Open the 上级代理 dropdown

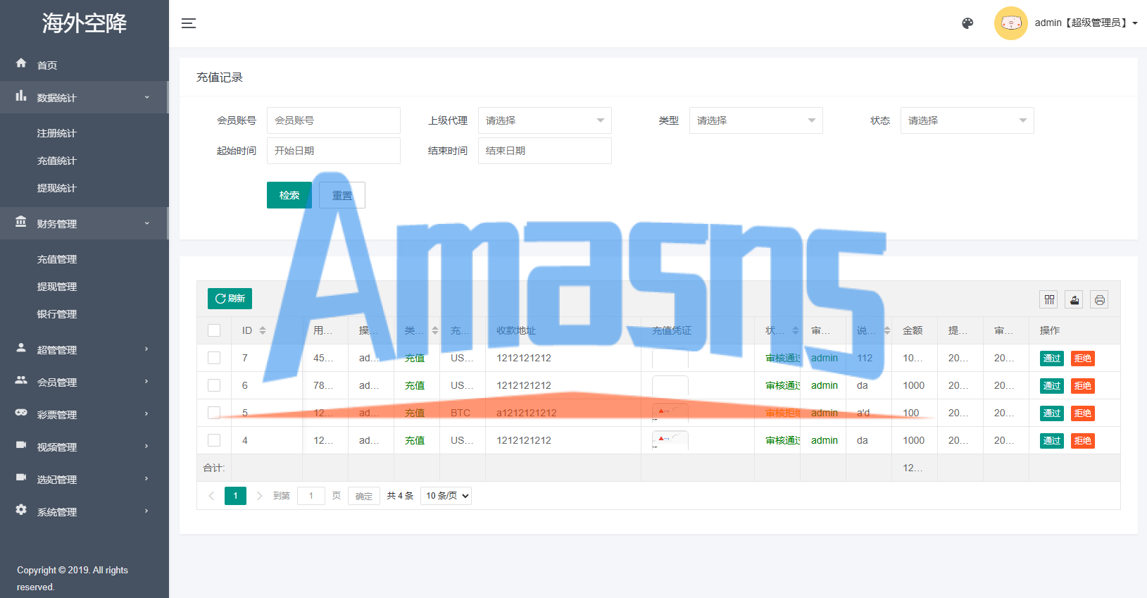click(545, 120)
